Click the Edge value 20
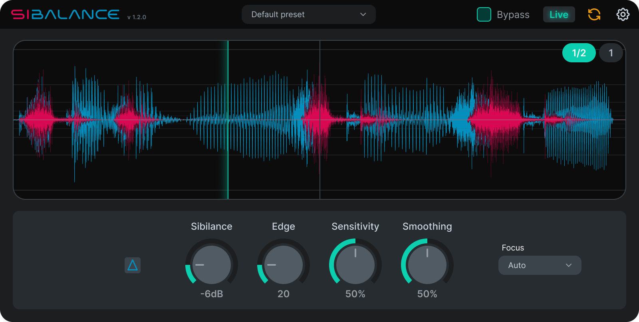The width and height of the screenshot is (639, 322). (x=284, y=294)
